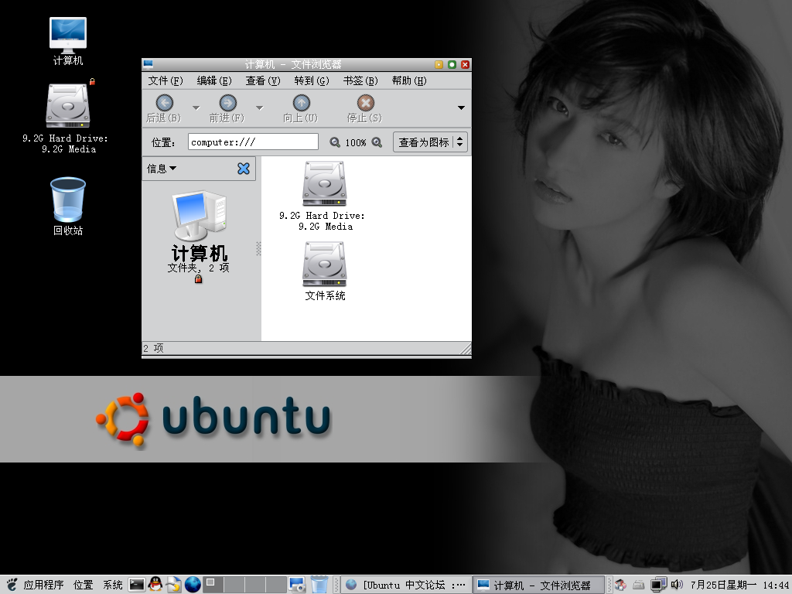The image size is (792, 594).
Task: Open the 查看为图标 view dropdown
Action: tap(430, 142)
